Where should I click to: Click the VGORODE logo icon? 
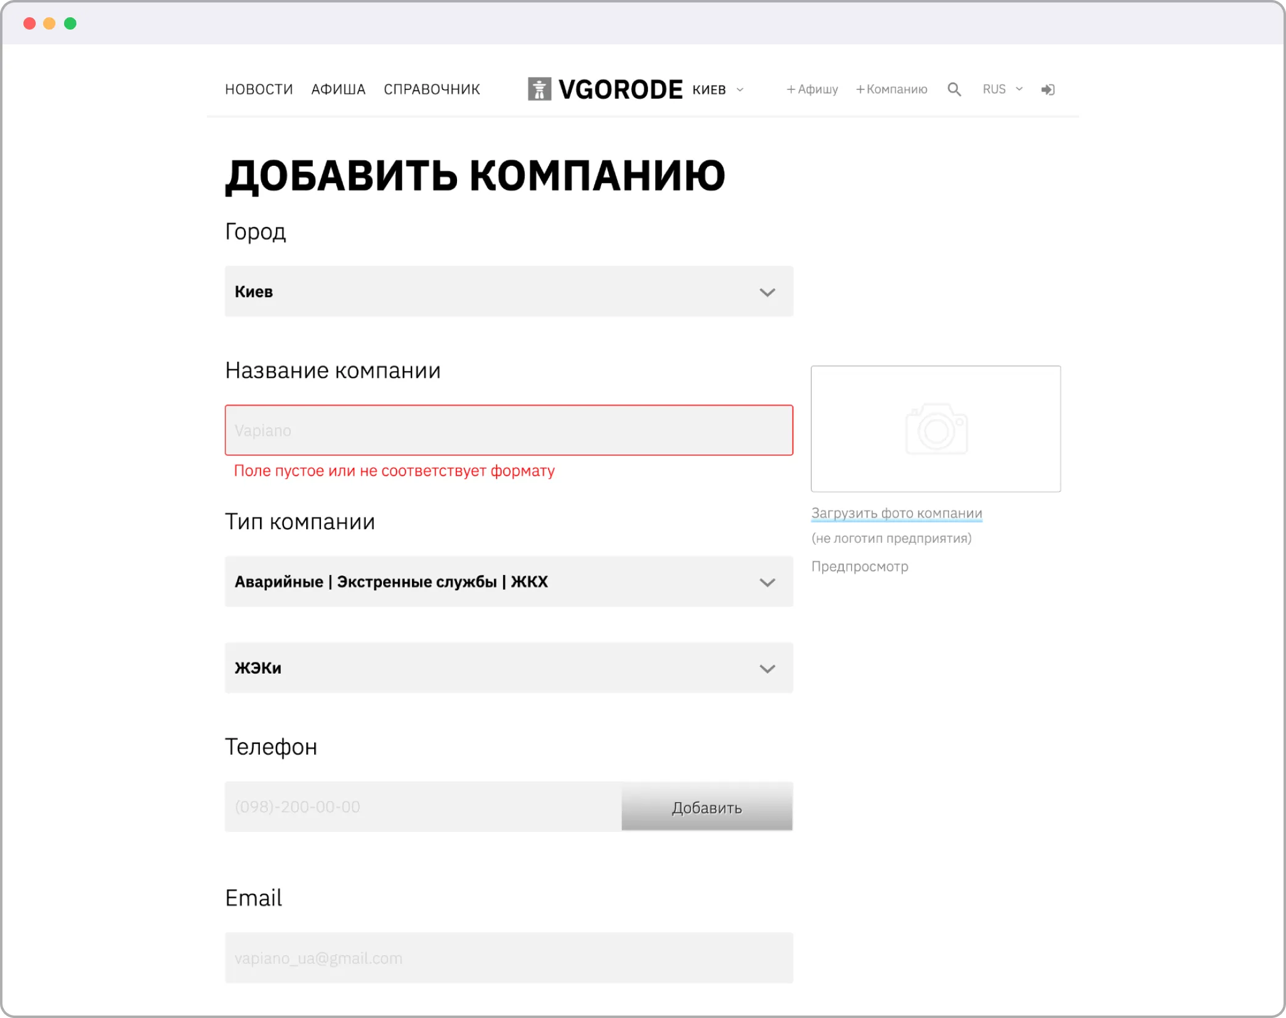[540, 89]
